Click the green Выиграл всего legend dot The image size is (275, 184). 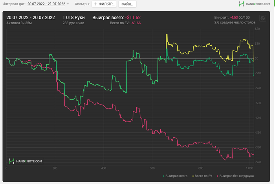tap(164, 176)
